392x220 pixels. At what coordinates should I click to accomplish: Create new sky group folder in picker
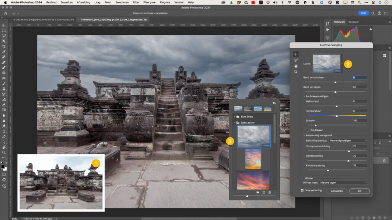[x=258, y=192]
